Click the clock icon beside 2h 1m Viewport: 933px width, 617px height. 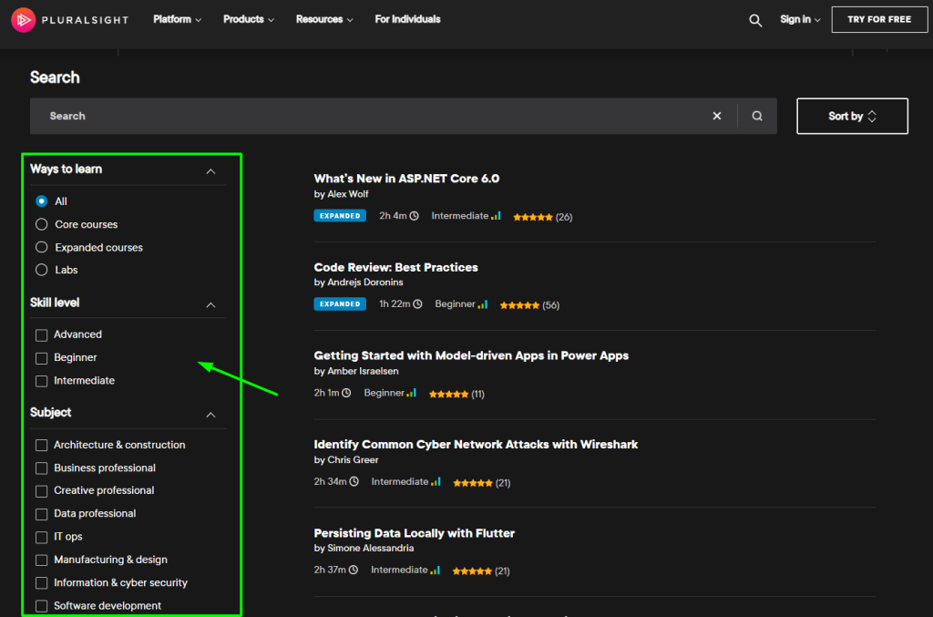point(346,393)
